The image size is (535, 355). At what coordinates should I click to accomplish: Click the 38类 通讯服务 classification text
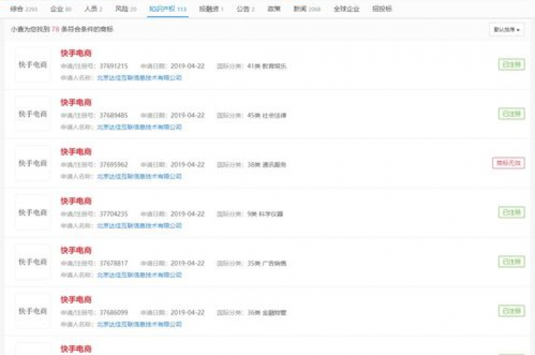coord(267,165)
